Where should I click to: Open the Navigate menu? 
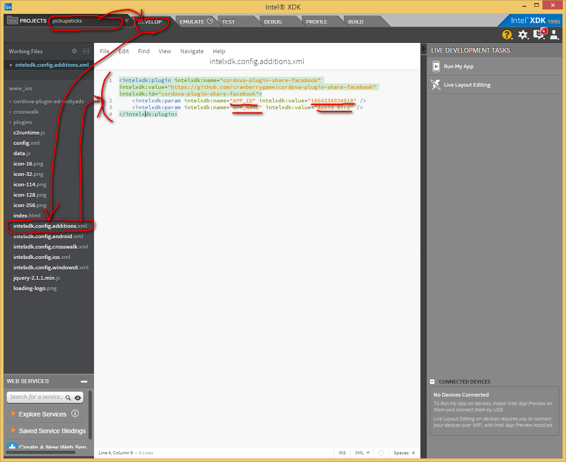coord(192,51)
